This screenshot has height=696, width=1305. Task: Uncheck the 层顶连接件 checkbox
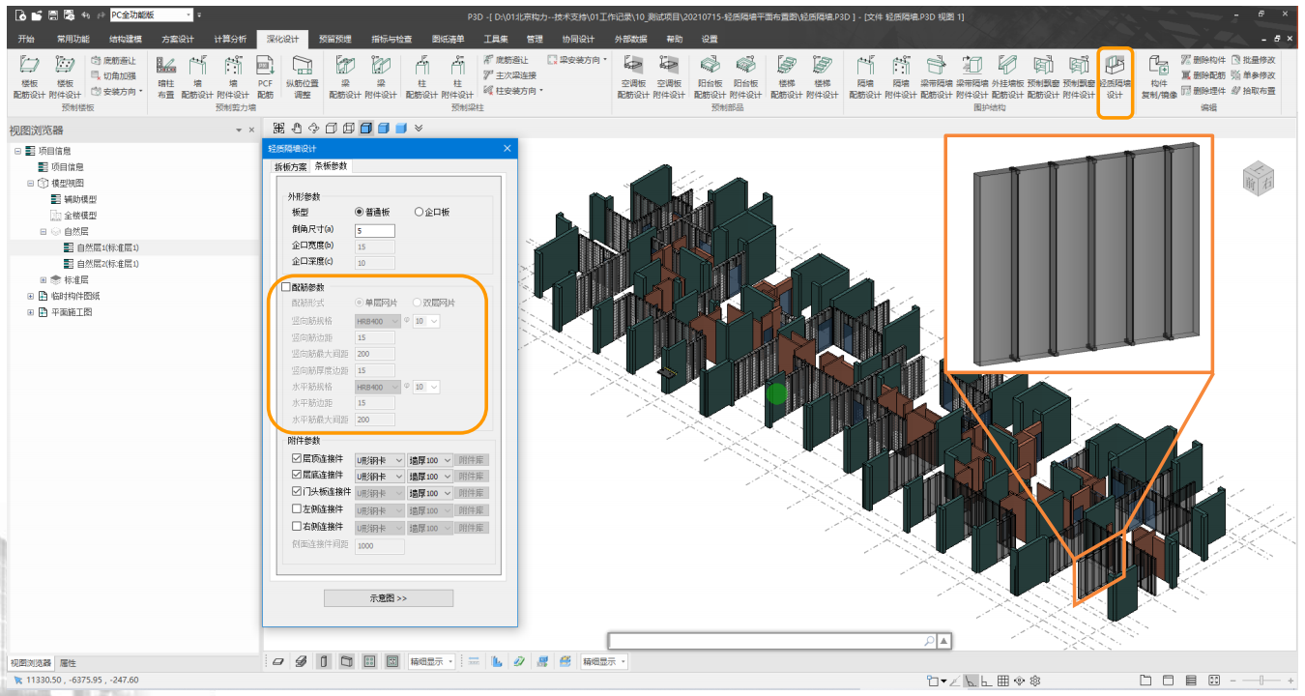point(297,459)
